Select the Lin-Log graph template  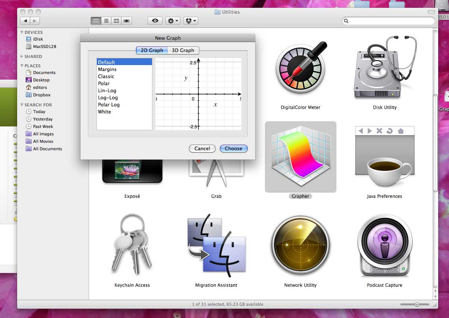(x=124, y=90)
